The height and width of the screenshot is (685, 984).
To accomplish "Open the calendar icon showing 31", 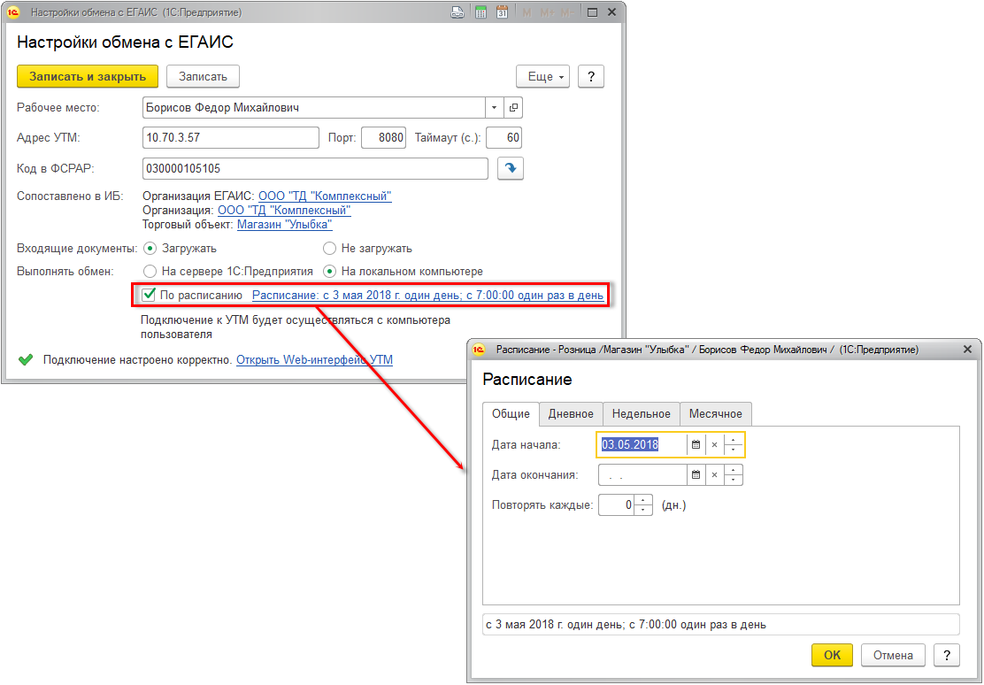I will coord(502,12).
